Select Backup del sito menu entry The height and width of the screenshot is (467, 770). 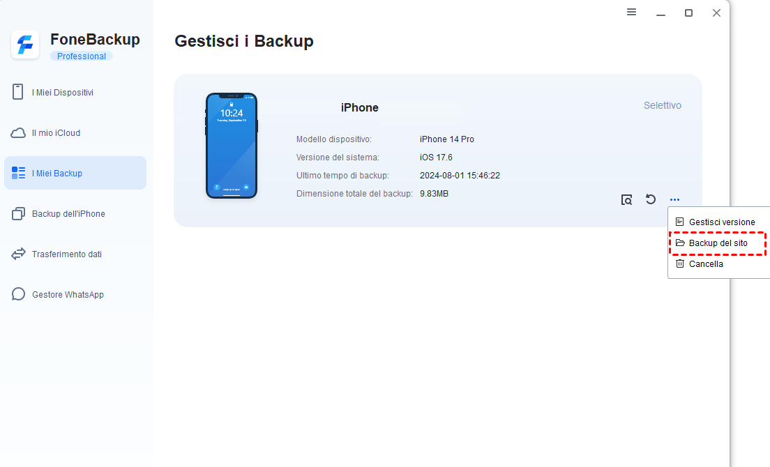click(x=718, y=243)
